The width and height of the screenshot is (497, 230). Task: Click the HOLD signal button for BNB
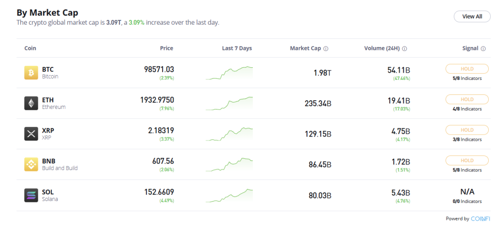[x=467, y=161]
